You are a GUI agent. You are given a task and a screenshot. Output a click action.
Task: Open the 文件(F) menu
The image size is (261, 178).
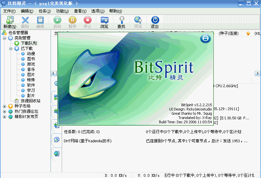9,11
